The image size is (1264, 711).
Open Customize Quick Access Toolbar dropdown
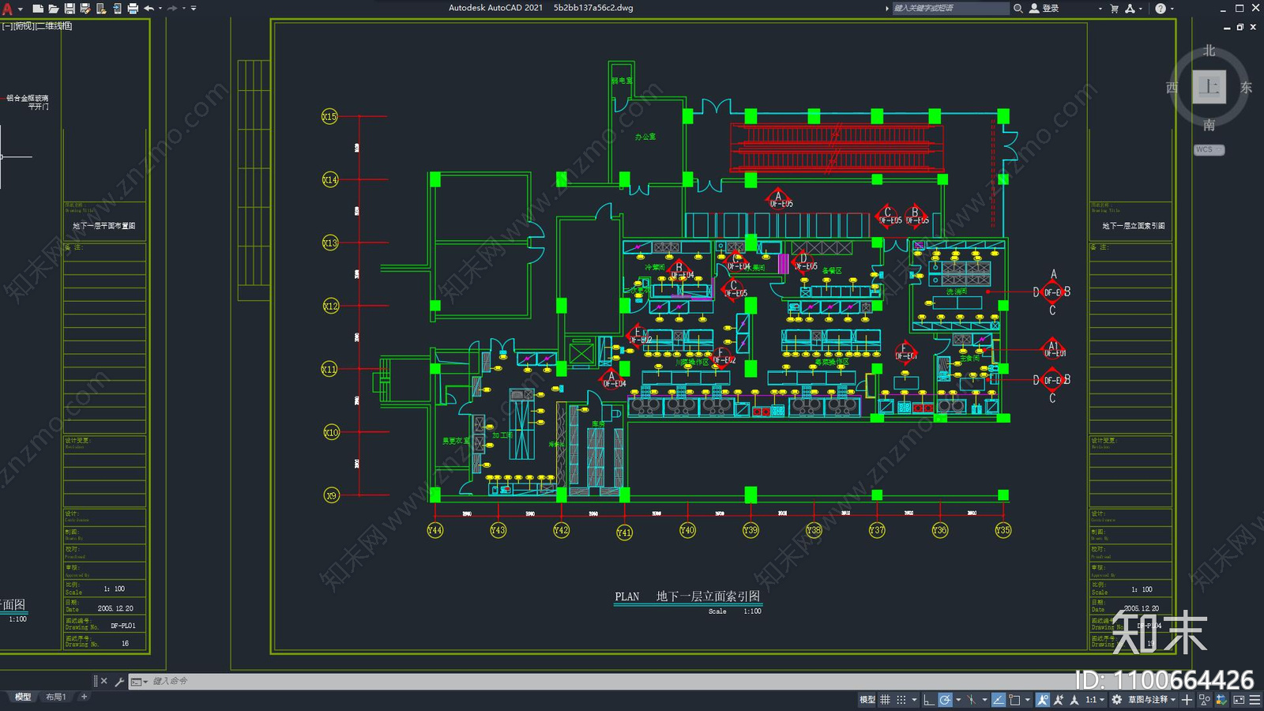click(194, 9)
